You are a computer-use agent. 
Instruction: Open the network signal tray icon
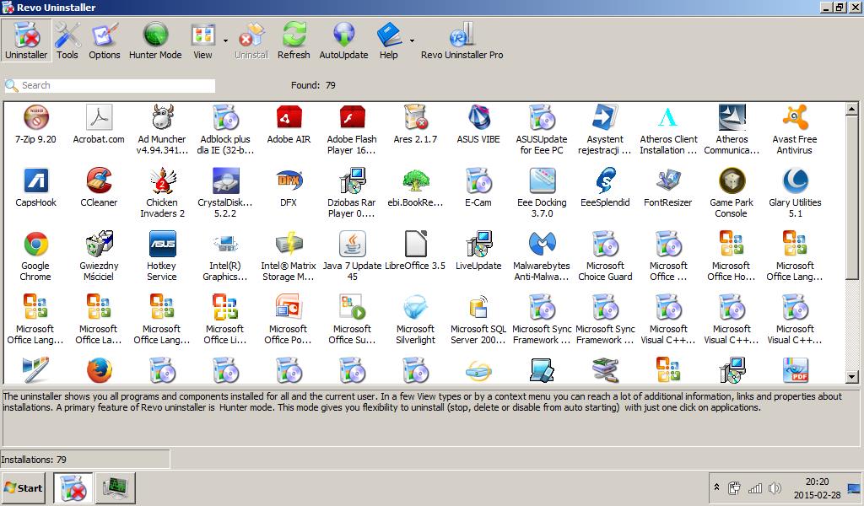click(755, 487)
